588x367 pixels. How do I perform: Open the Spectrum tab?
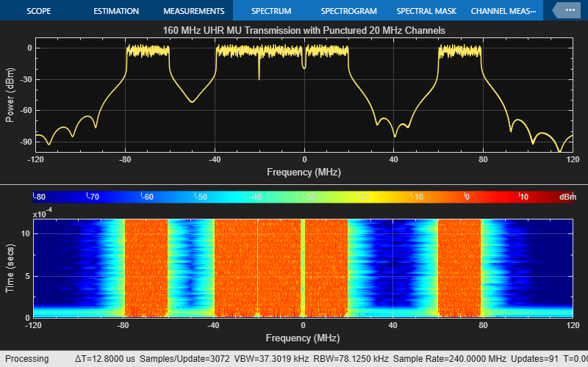(270, 11)
